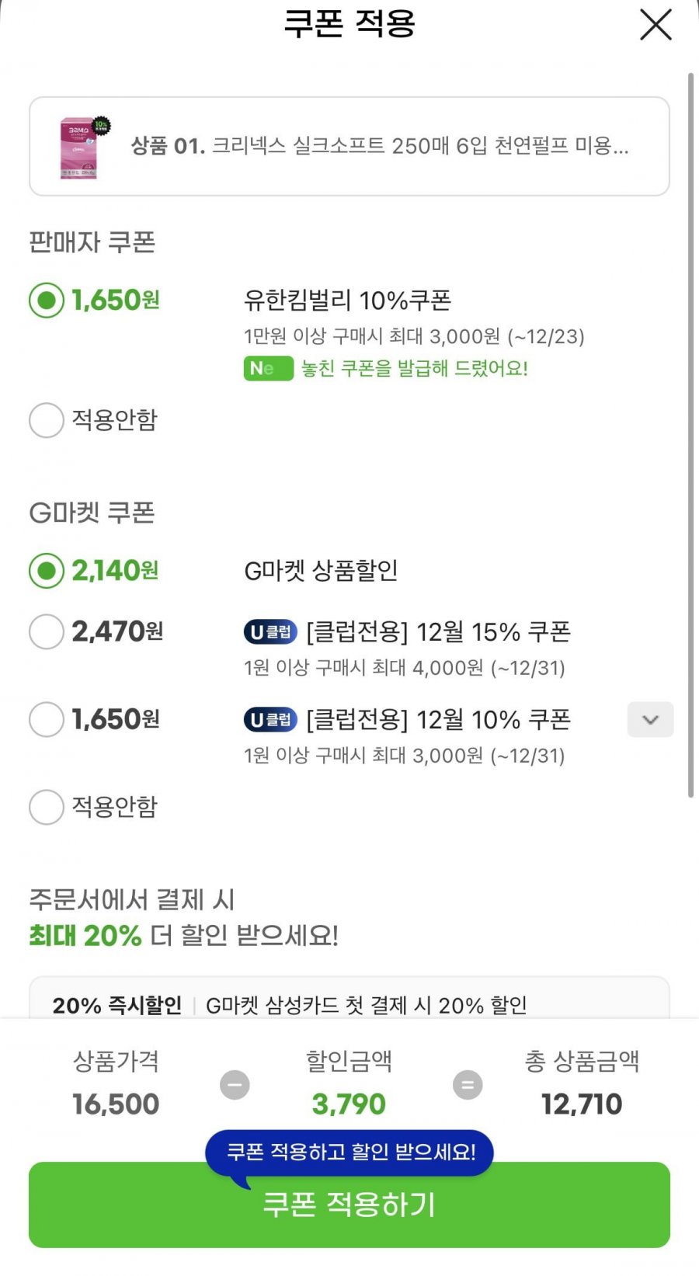Click the U클럽 badge on 10% coupon
This screenshot has width=699, height=1276.
pos(270,720)
